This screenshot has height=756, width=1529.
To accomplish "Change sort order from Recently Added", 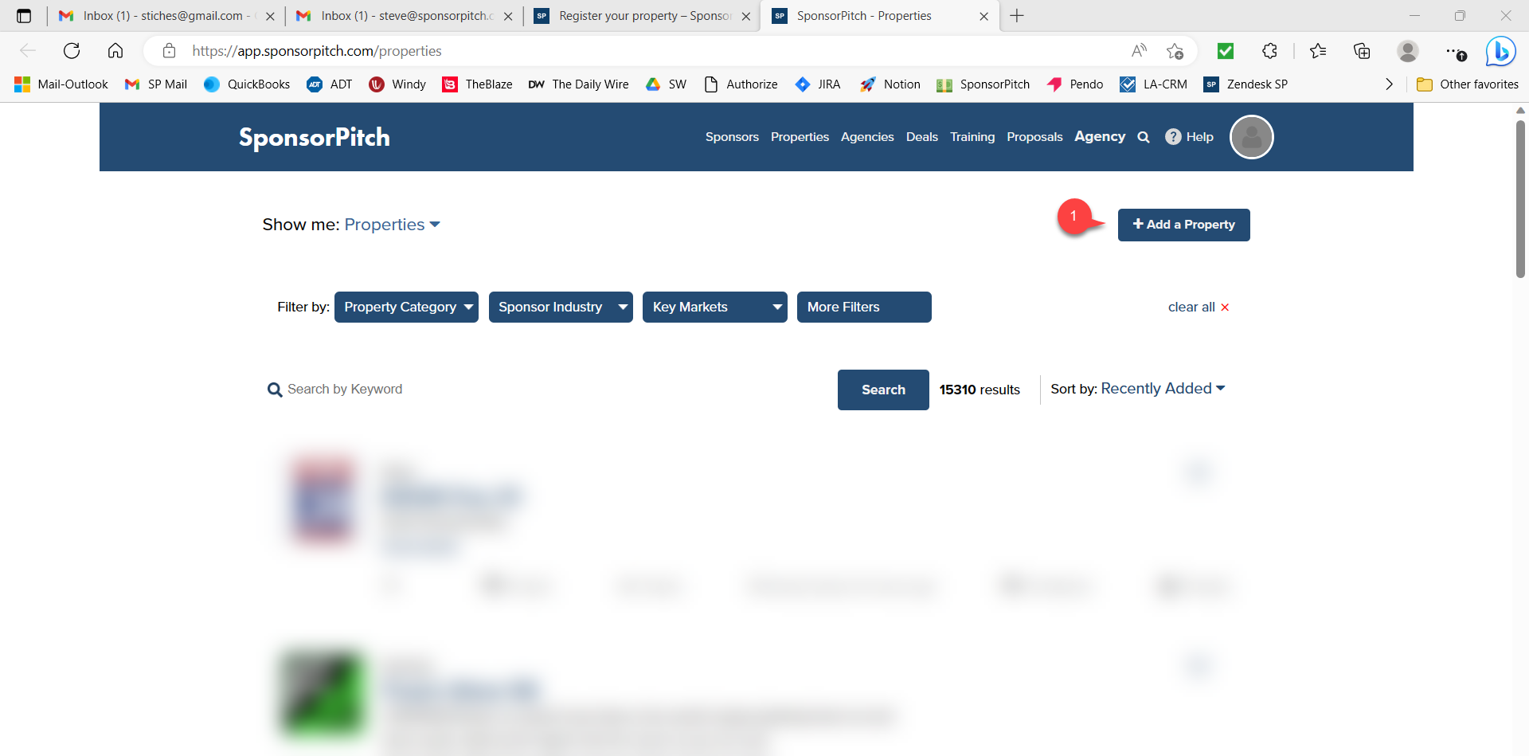I will (1162, 389).
